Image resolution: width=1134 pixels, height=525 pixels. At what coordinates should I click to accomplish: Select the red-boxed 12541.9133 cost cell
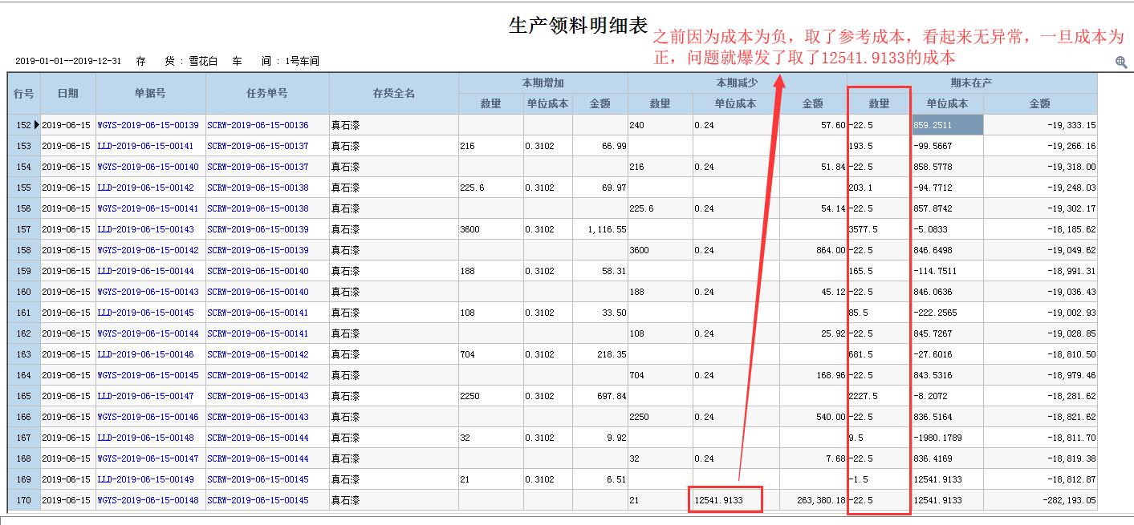[724, 499]
